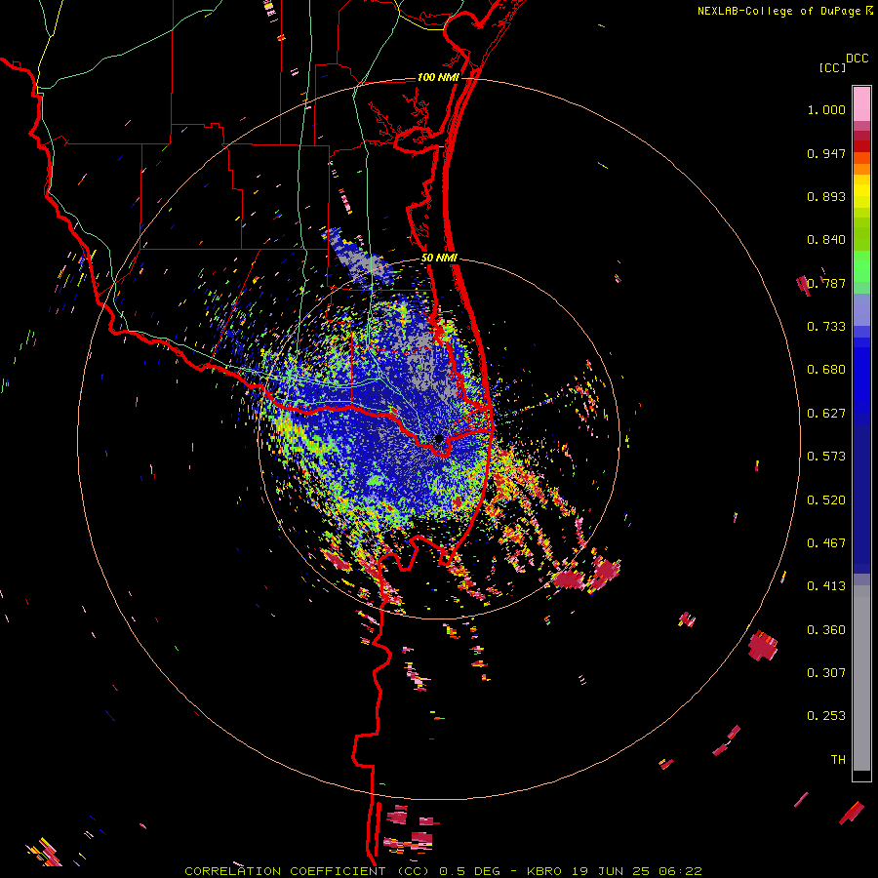Click the 0.467 scale value

[x=826, y=543]
